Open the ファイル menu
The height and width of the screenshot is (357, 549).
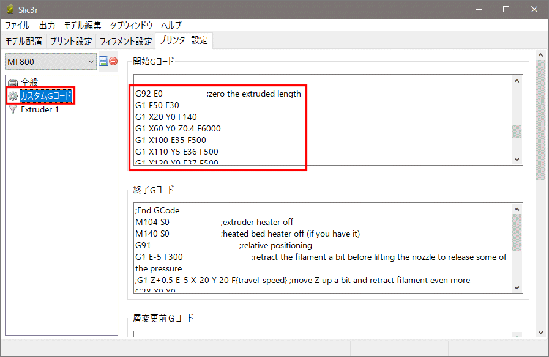point(17,26)
